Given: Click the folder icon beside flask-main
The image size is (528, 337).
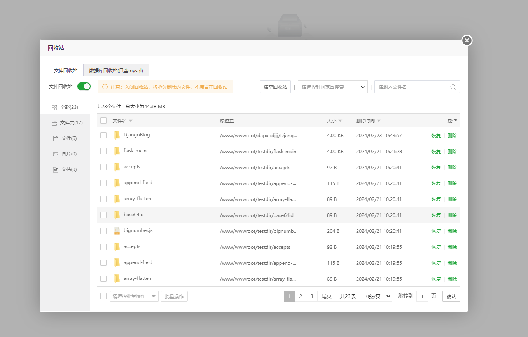Looking at the screenshot, I should [x=117, y=151].
